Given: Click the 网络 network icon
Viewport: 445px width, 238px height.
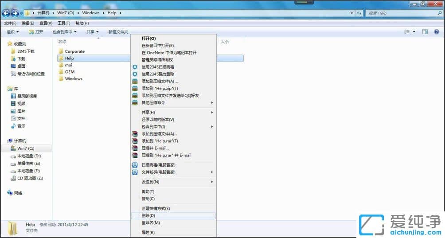Looking at the screenshot, I should click(x=10, y=193).
